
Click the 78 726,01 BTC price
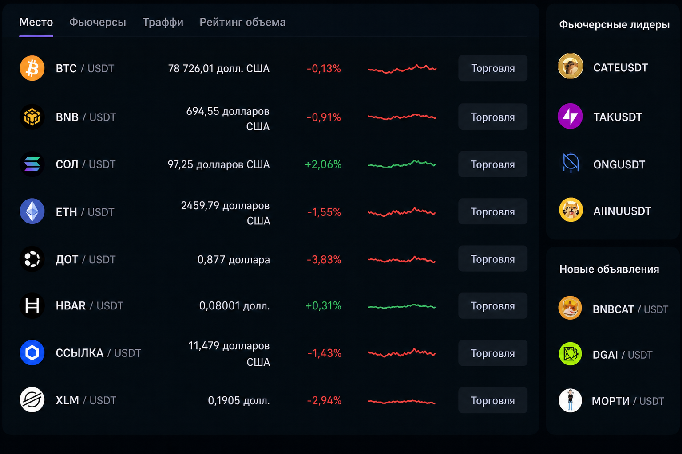[x=218, y=68]
